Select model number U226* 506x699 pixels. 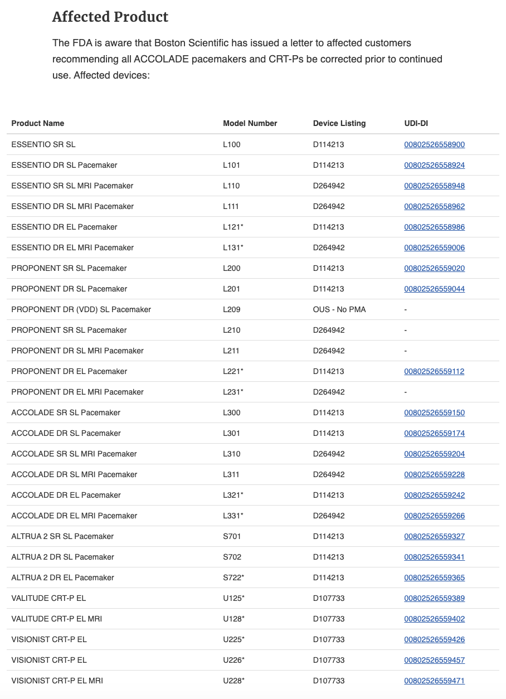coord(234,660)
